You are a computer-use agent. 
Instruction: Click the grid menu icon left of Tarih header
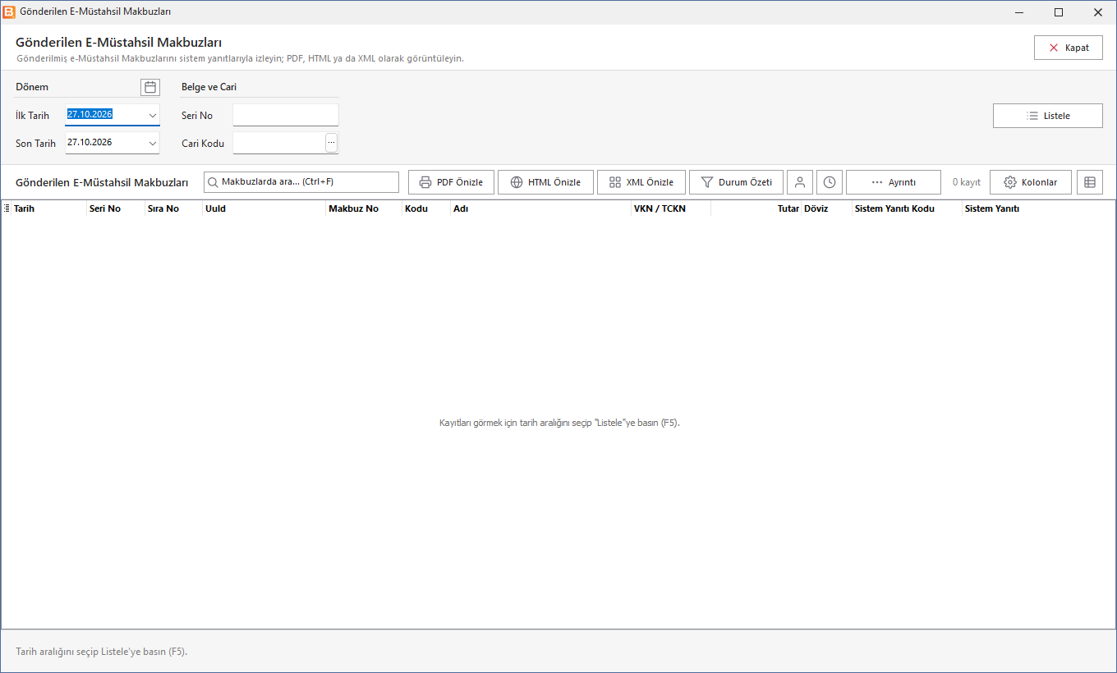[7, 208]
